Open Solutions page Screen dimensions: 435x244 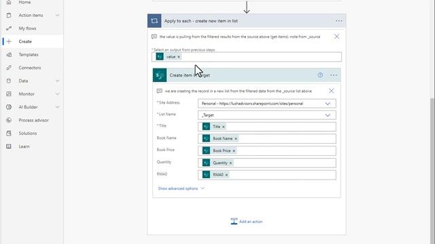tap(28, 134)
